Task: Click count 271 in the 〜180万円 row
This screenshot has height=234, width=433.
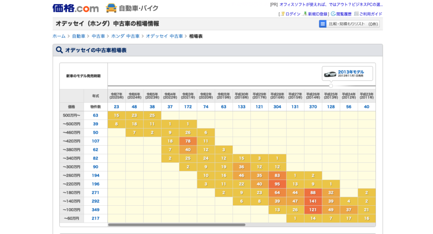Action: (96, 192)
